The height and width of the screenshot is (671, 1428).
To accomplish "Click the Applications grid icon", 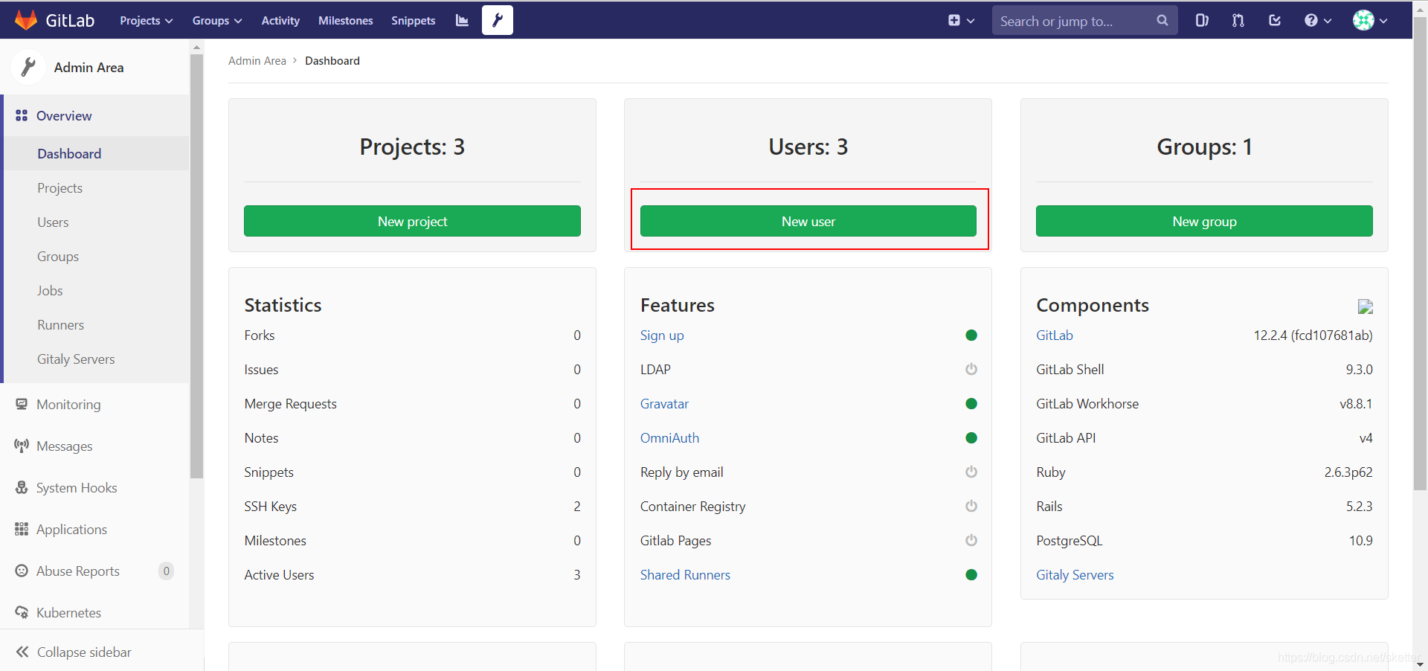I will coord(22,529).
